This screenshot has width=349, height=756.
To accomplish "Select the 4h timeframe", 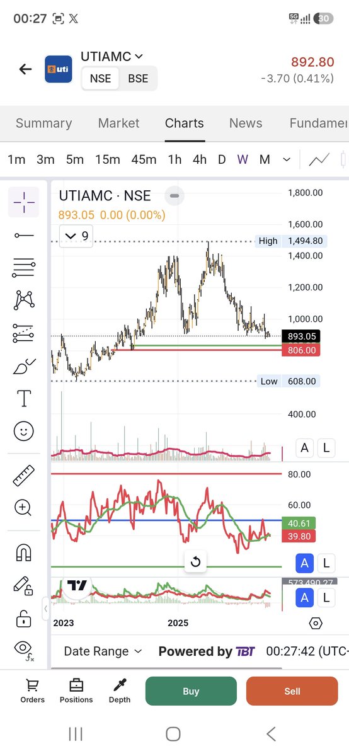I will click(200, 159).
